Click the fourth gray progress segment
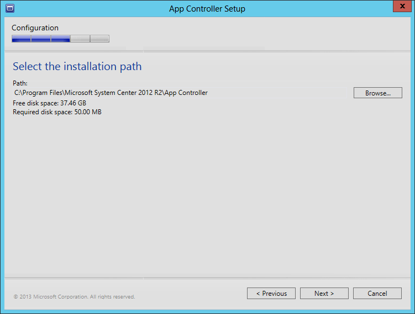Screen dimensions: 415x314 80,39
